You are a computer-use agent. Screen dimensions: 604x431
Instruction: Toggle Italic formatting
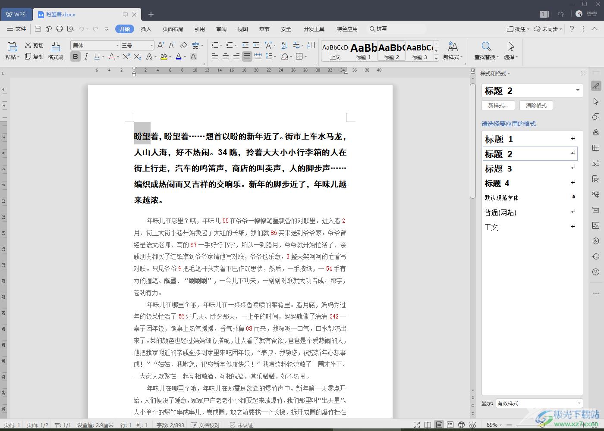pyautogui.click(x=86, y=56)
